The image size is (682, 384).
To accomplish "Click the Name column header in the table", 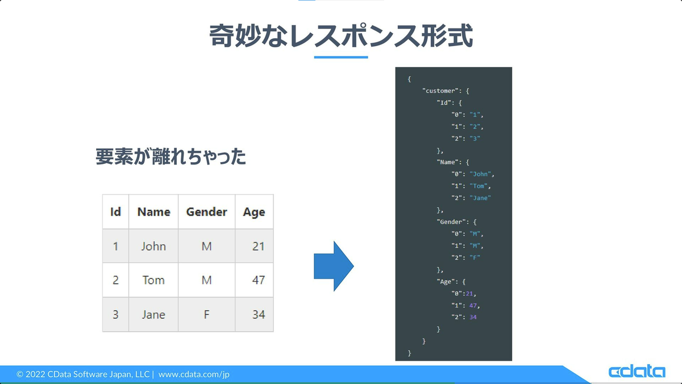I will [153, 212].
